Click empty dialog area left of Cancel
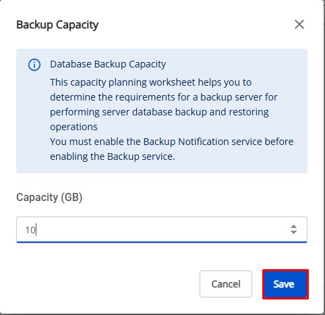 (x=106, y=284)
